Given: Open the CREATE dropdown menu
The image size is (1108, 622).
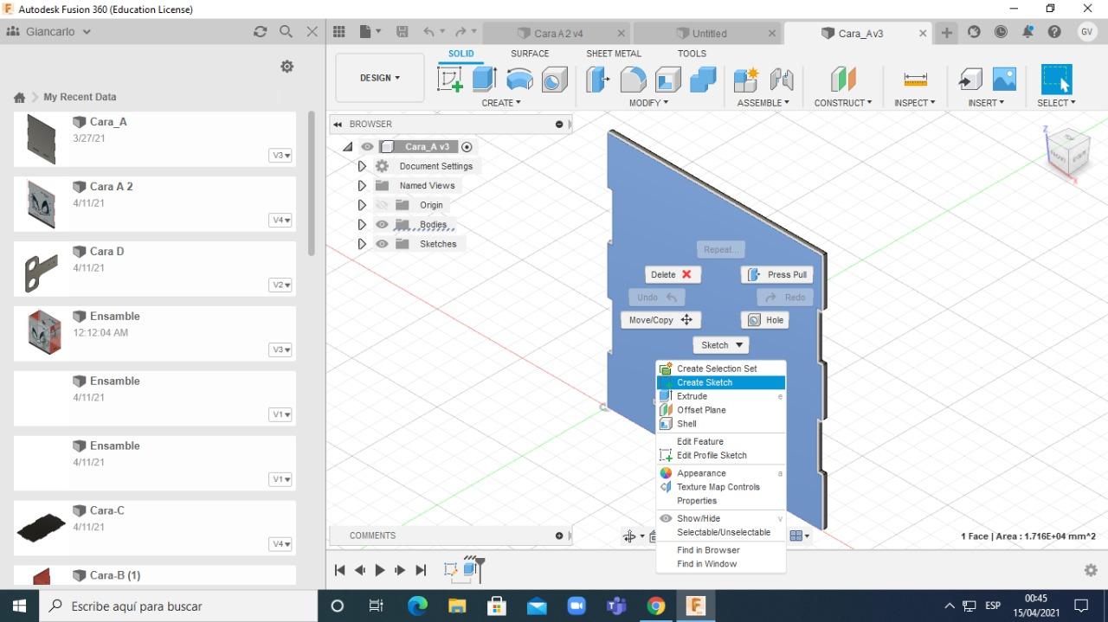Looking at the screenshot, I should coord(501,103).
